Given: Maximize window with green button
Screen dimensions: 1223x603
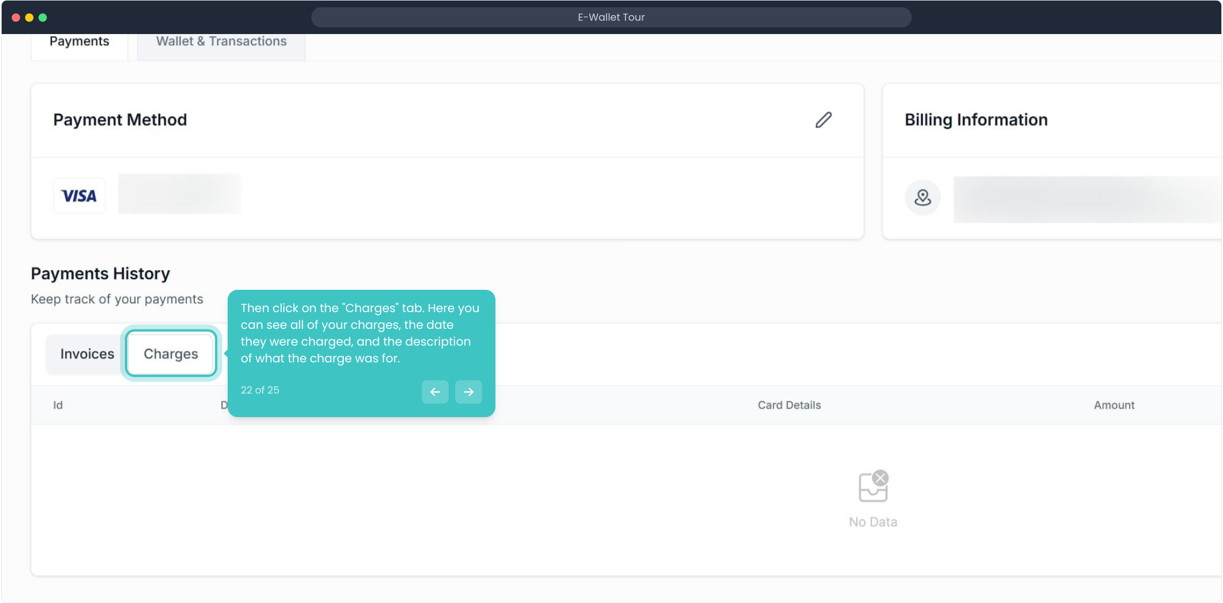Looking at the screenshot, I should (43, 17).
